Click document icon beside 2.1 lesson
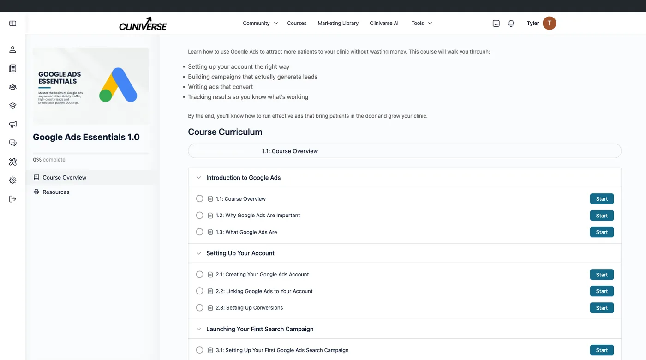The height and width of the screenshot is (360, 646). point(210,275)
